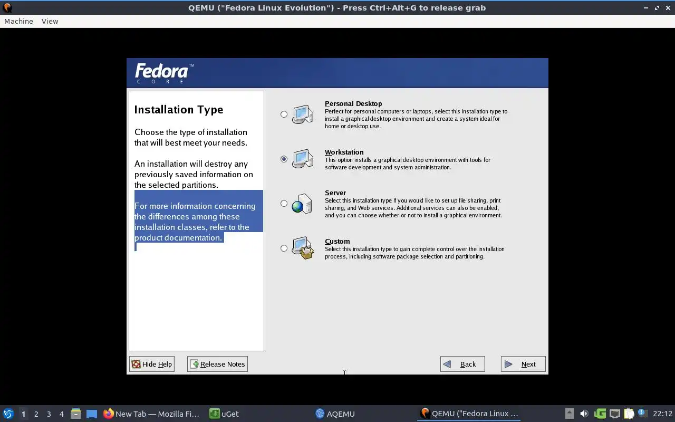Screen dimensions: 675x422
Task: Switch to the uGet taskbar window
Action: coord(225,414)
